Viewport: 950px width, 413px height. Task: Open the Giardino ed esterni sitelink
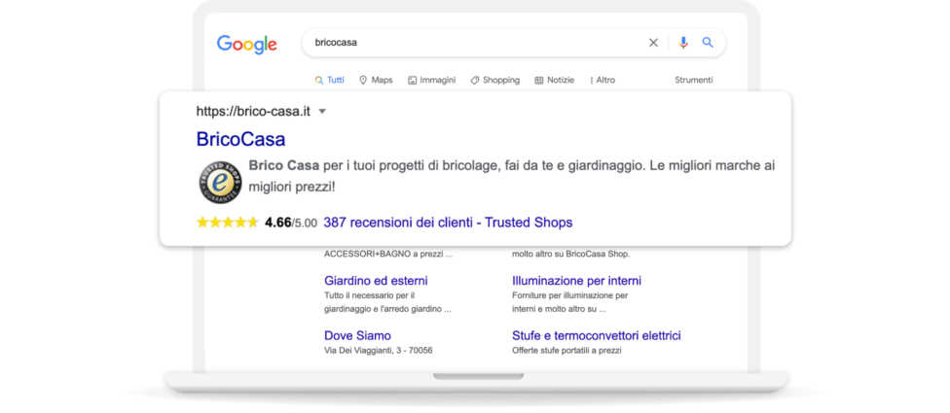[x=376, y=281]
